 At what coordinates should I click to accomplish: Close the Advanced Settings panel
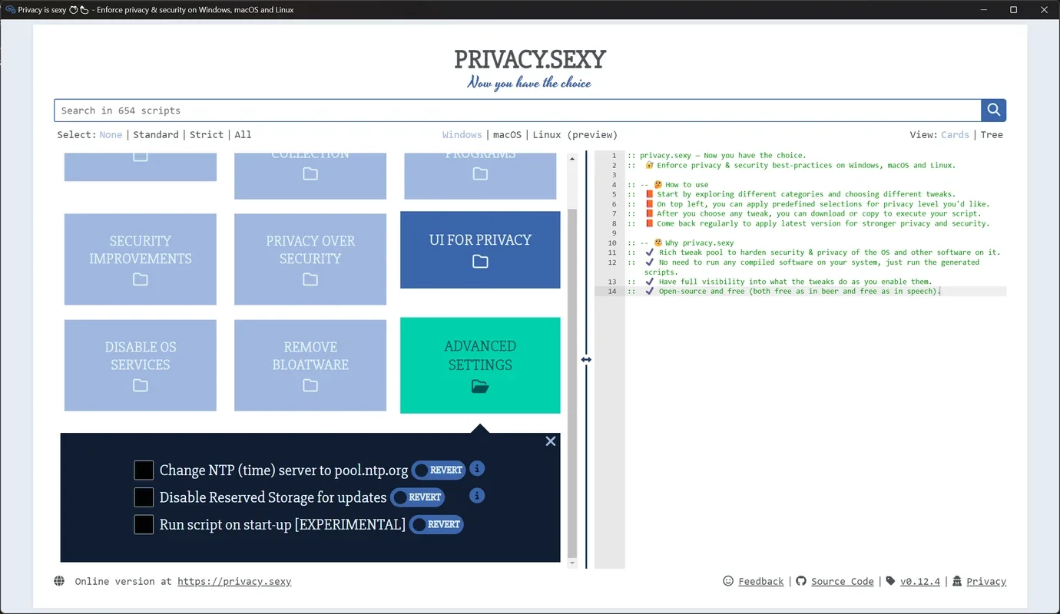pyautogui.click(x=550, y=441)
